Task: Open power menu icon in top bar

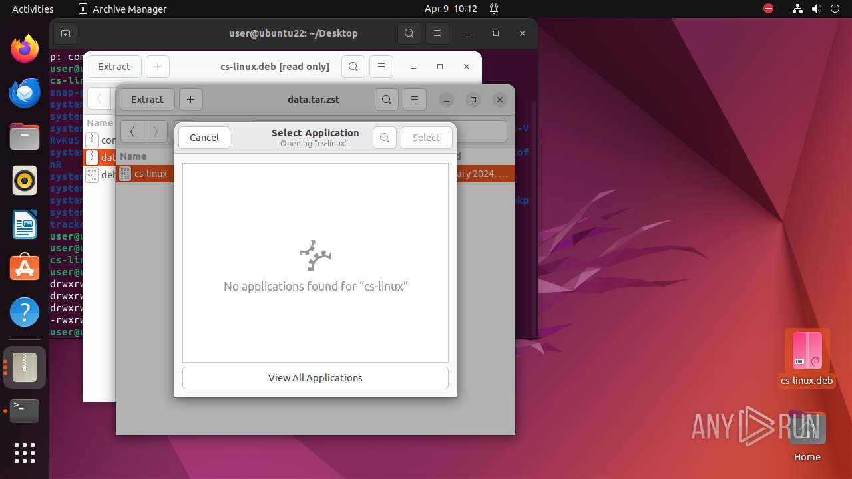Action: point(835,9)
